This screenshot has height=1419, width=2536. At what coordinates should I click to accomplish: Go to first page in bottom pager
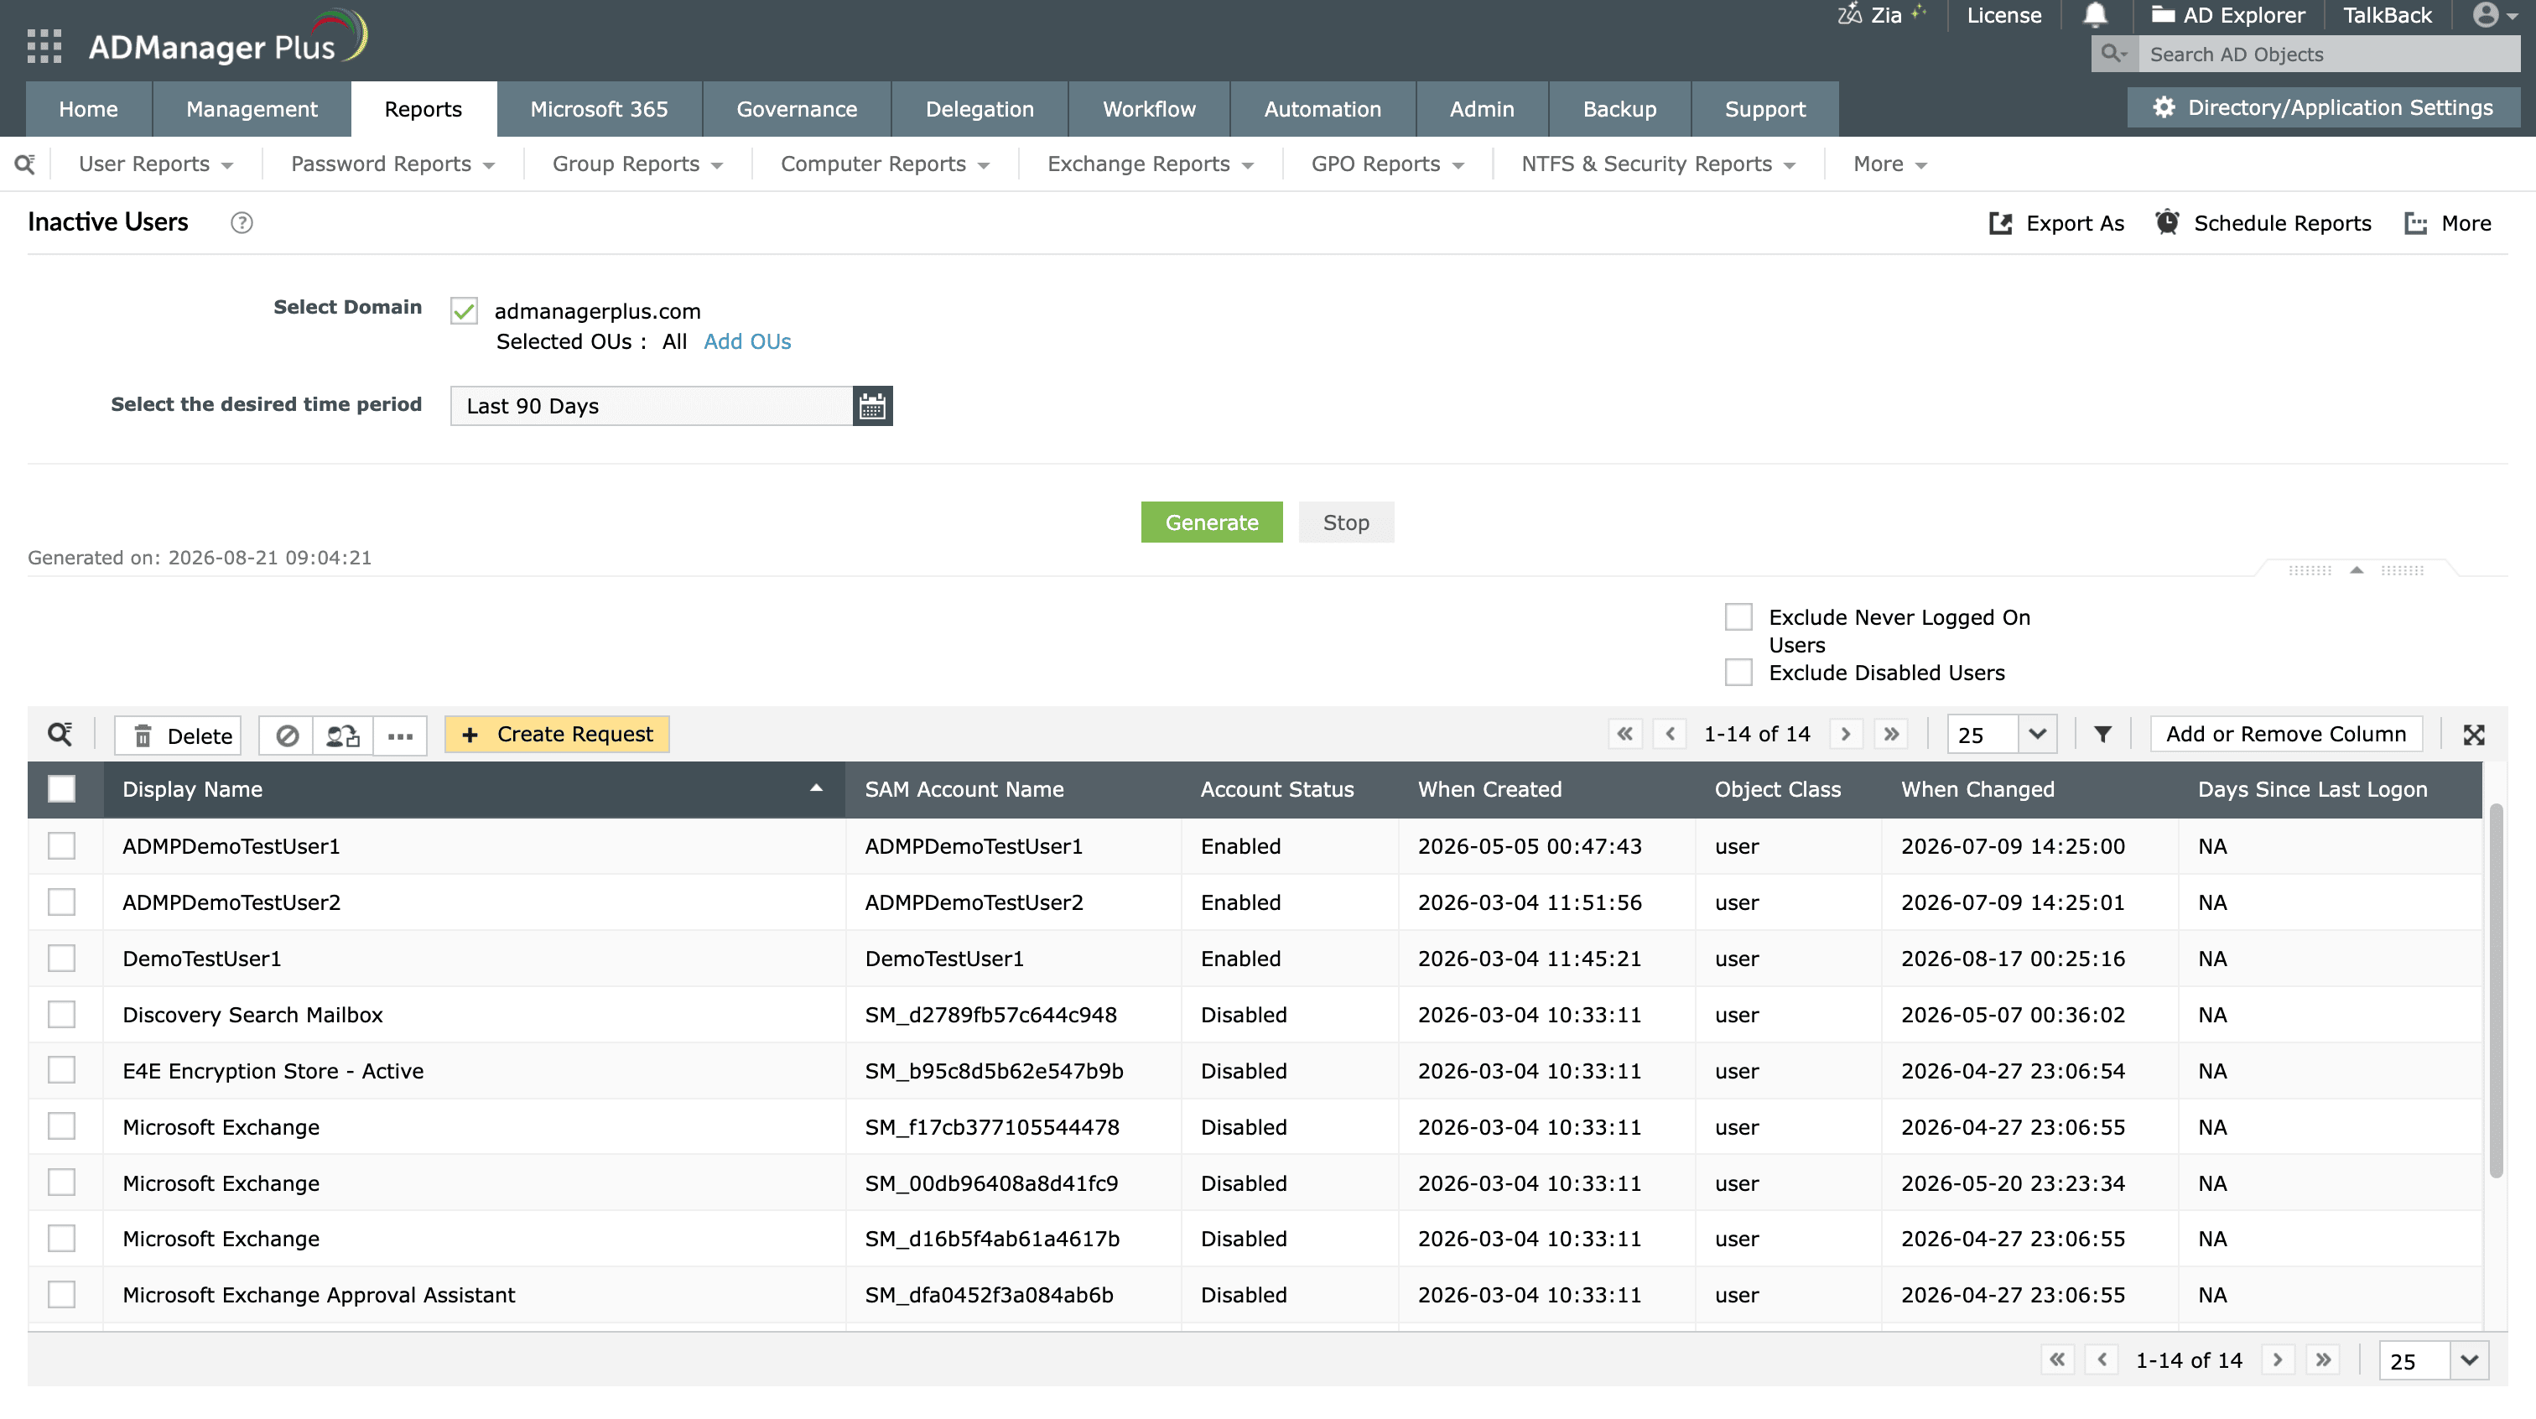coord(2057,1360)
